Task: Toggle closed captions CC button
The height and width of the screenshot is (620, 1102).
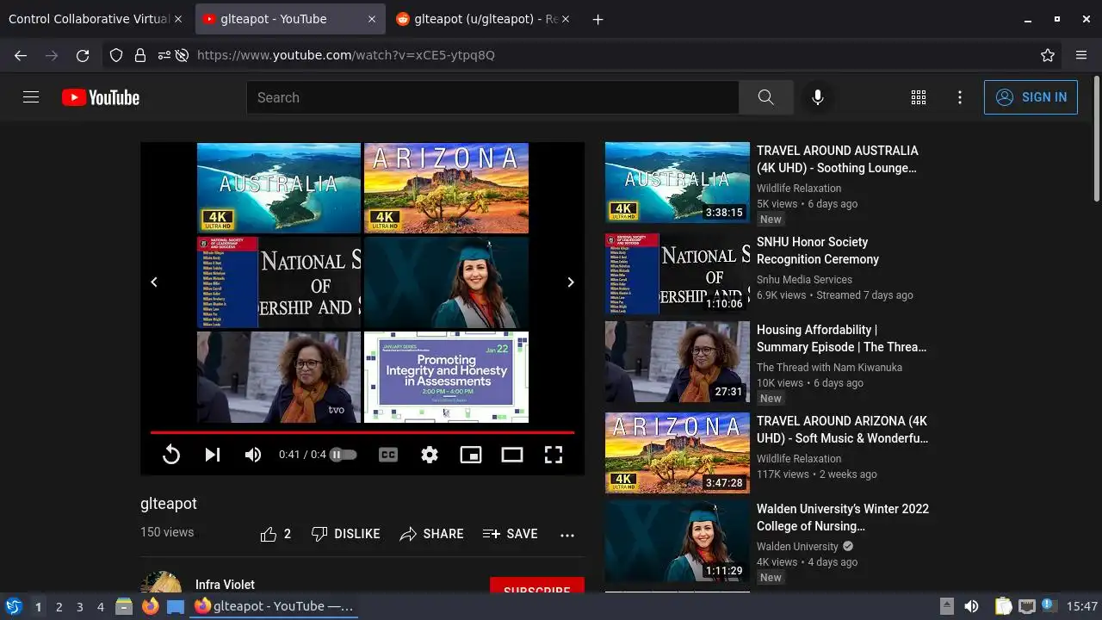Action: (388, 455)
